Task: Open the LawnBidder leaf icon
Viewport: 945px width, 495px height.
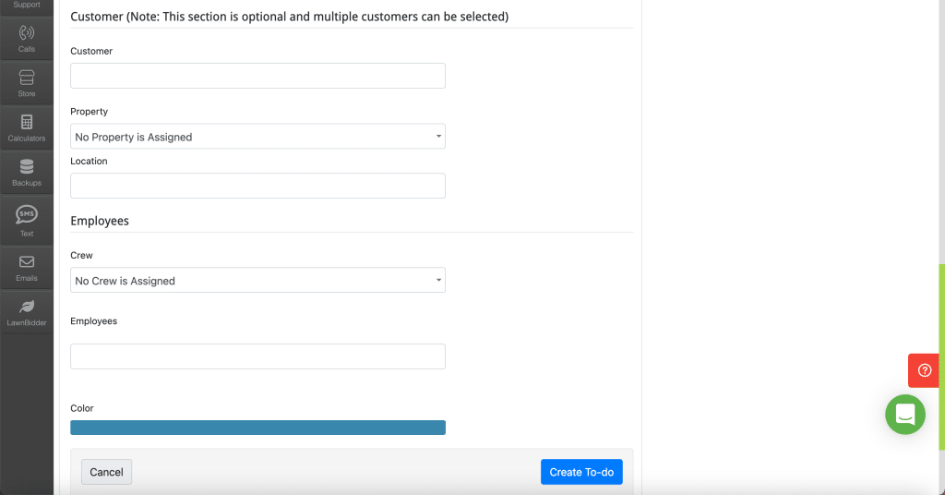Action: (x=27, y=312)
